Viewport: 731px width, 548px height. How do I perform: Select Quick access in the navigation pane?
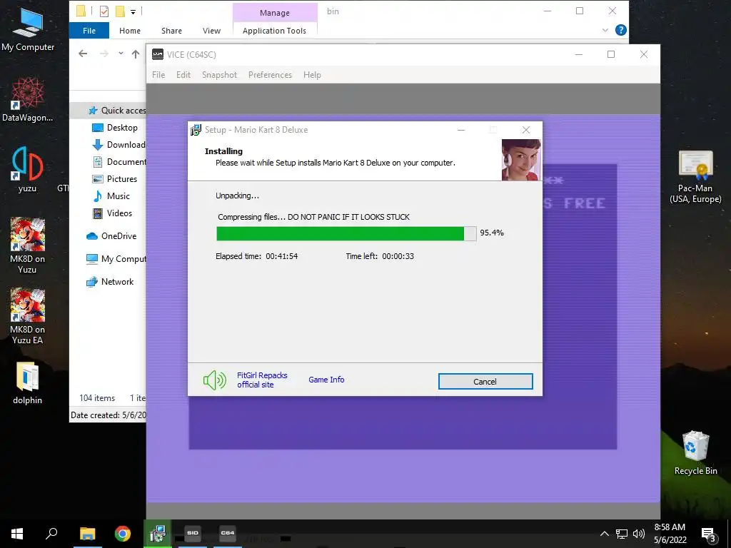[116, 110]
